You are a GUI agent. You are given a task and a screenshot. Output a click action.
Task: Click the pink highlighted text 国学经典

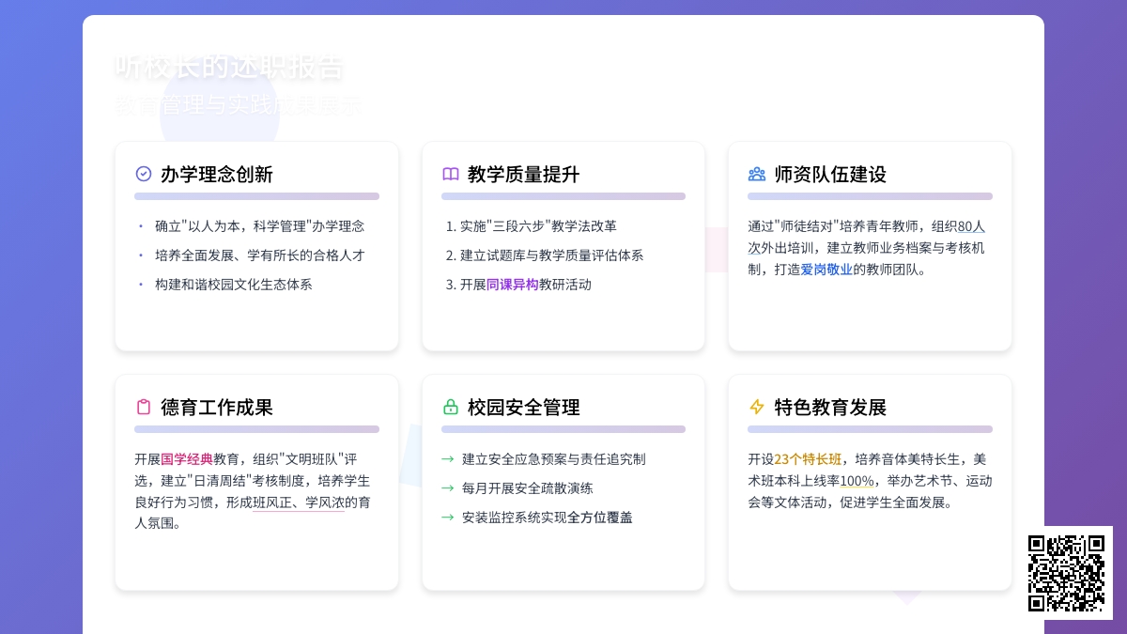point(187,459)
